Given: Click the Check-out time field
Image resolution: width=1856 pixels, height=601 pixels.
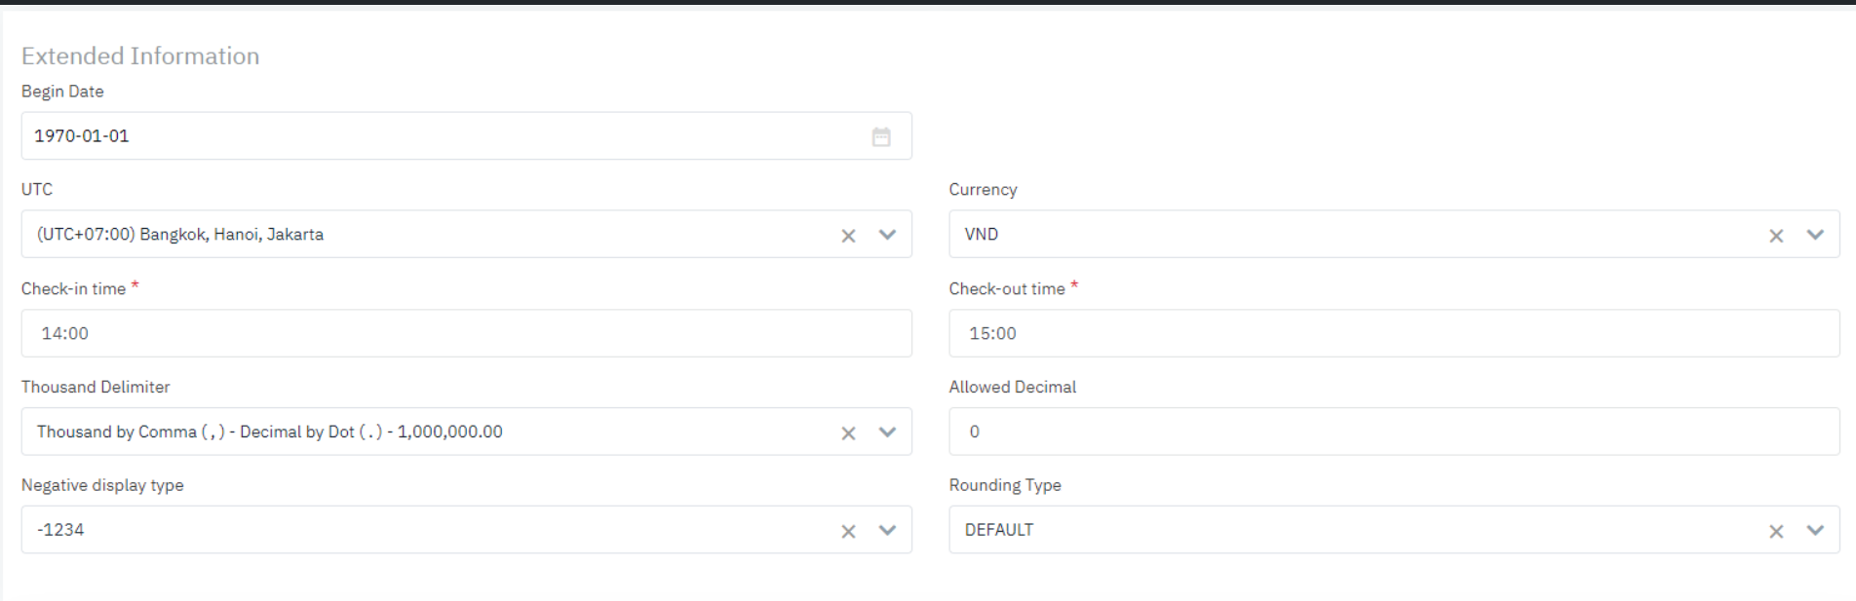Looking at the screenshot, I should pyautogui.click(x=1394, y=333).
